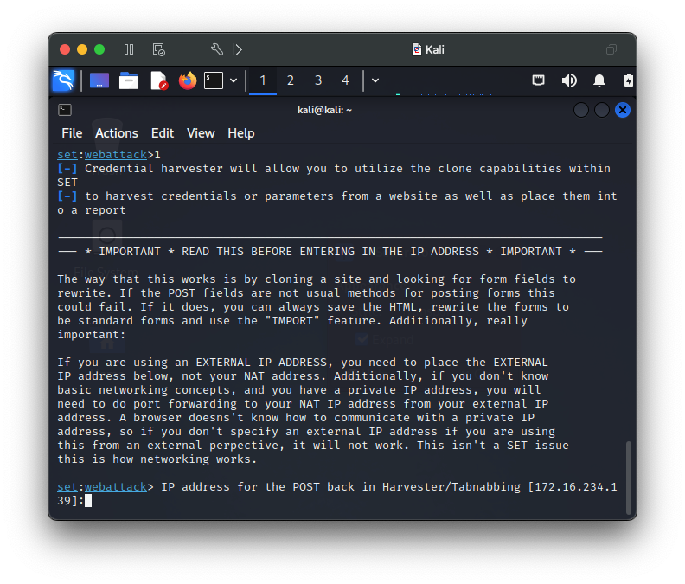The width and height of the screenshot is (685, 584).
Task: Open the panel window list dropdown
Action: [375, 80]
